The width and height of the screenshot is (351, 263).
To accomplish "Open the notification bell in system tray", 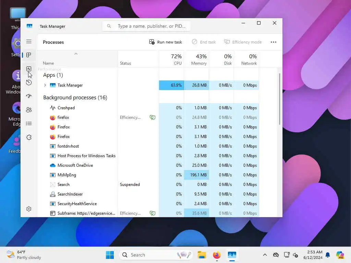I will (x=328, y=255).
